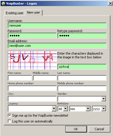This screenshot has width=113, height=136.
Task: Click the Middle name field
Action: (45, 78)
